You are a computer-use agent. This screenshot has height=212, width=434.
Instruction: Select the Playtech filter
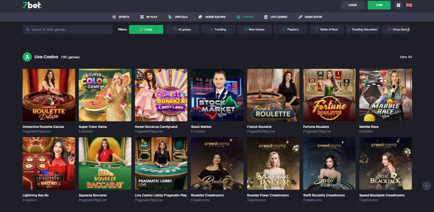[x=290, y=29]
